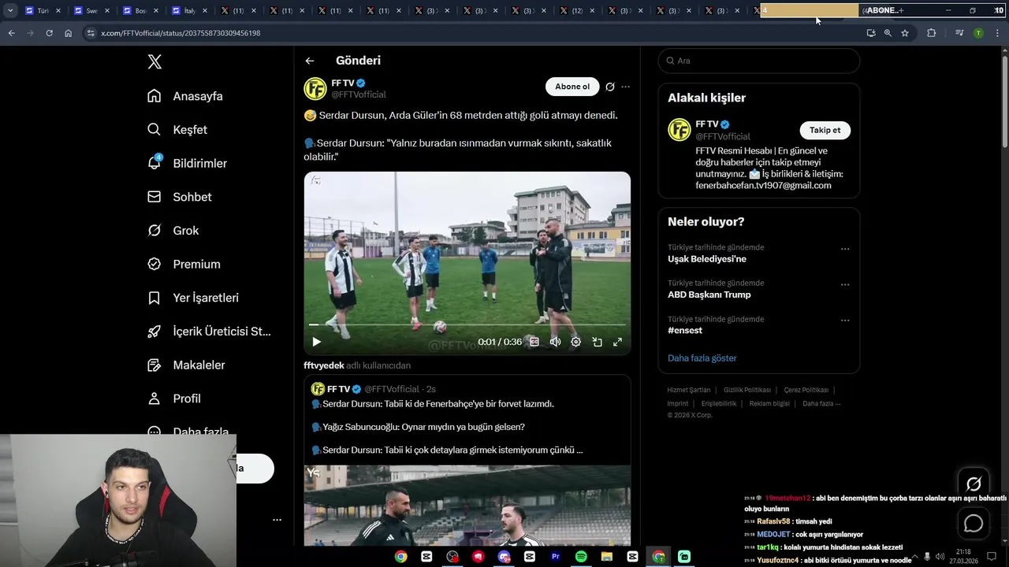Open Hizmet Şartları footer link
Screen dimensions: 1009x567
point(689,390)
